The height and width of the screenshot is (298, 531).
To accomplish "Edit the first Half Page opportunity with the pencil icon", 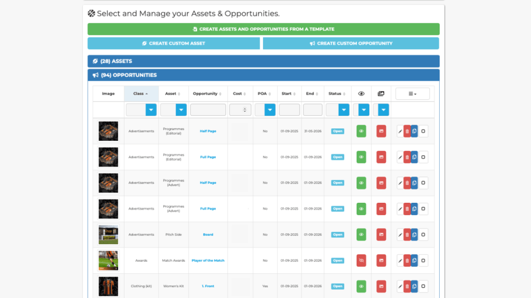I will 400,131.
